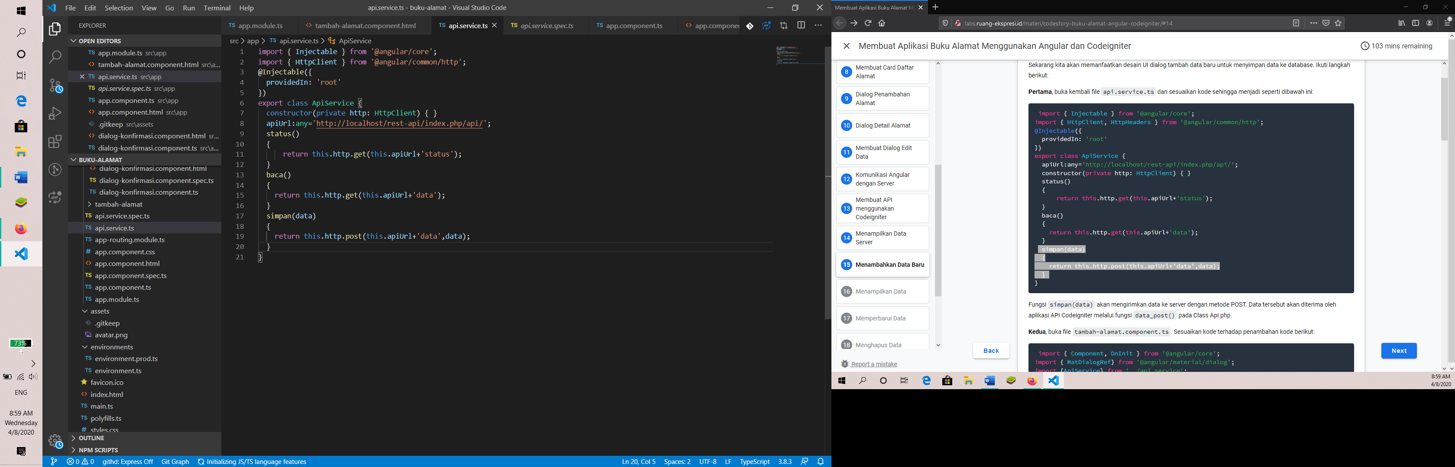
Task: Show hidden tray icons chevron in vertical taskbar
Action: click(33, 364)
